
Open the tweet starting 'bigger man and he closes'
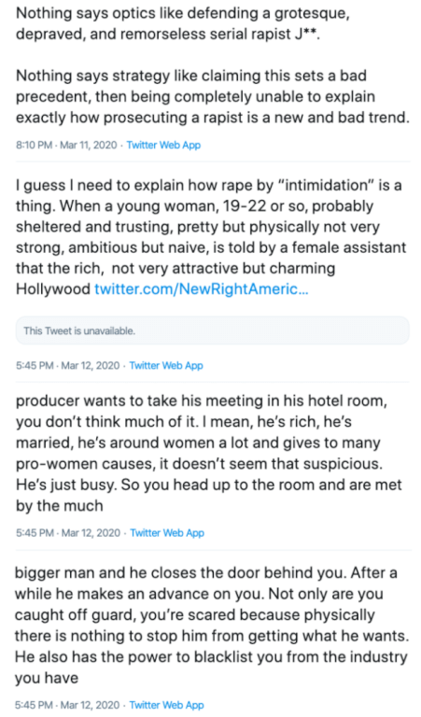pyautogui.click(x=211, y=626)
